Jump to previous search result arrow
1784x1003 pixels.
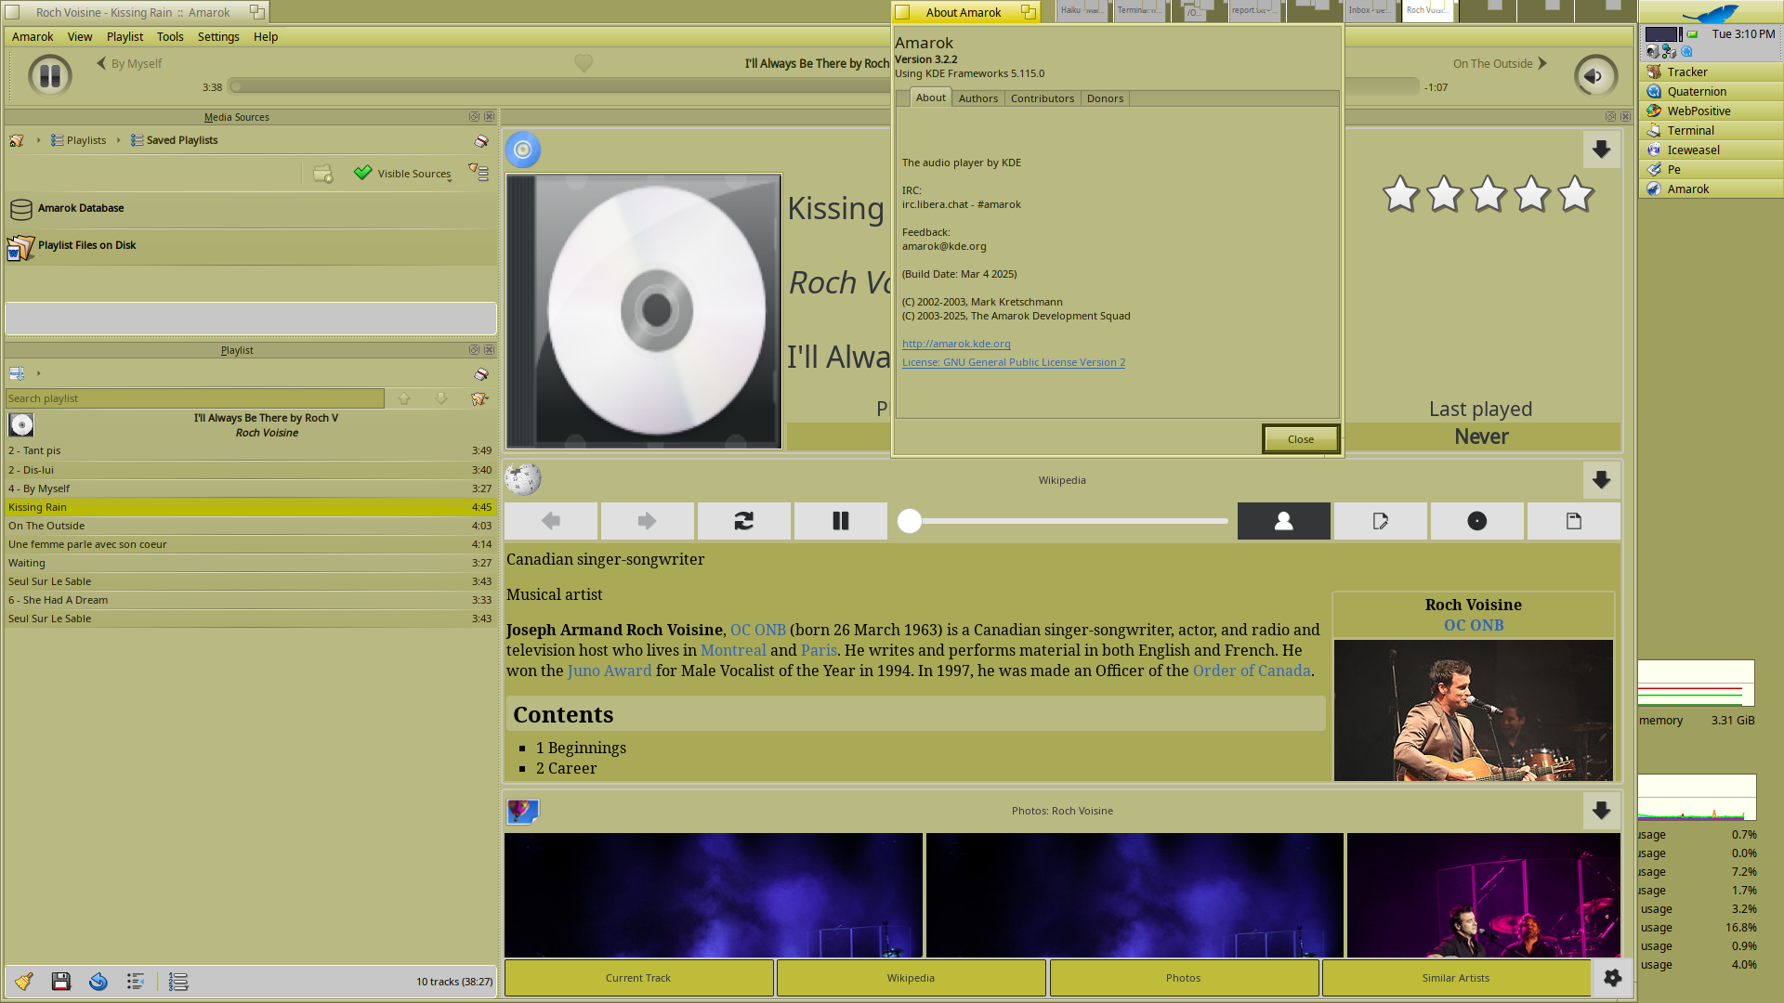pos(404,398)
